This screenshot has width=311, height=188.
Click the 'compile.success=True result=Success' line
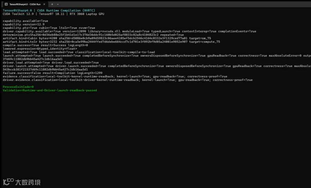45,45
